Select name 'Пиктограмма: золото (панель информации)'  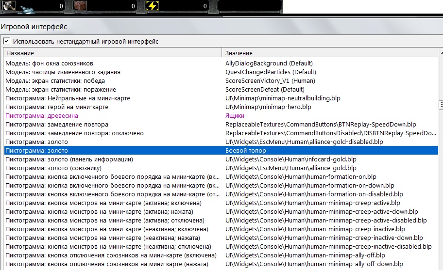coord(69,159)
